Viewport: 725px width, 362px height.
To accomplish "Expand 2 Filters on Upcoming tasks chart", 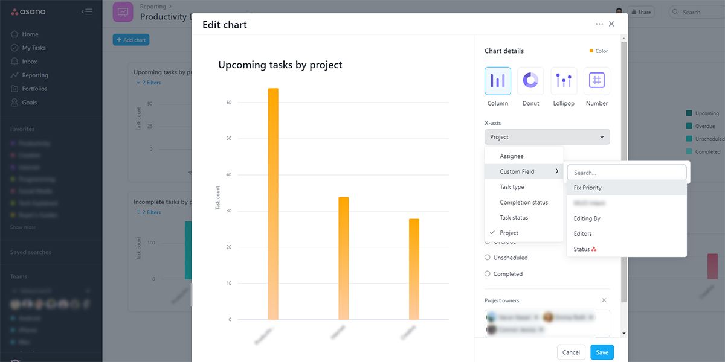I will [x=148, y=83].
